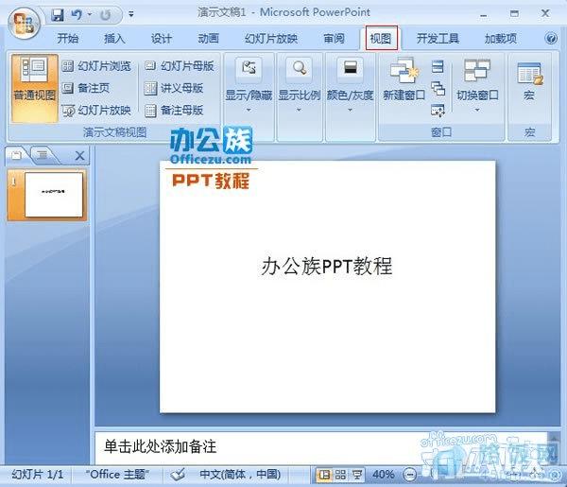Switch to the 审阅 tab
Screen dimensions: 567x487
pos(334,39)
